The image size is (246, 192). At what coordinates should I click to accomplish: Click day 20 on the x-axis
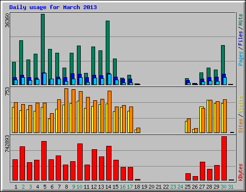pyautogui.click(x=151, y=187)
